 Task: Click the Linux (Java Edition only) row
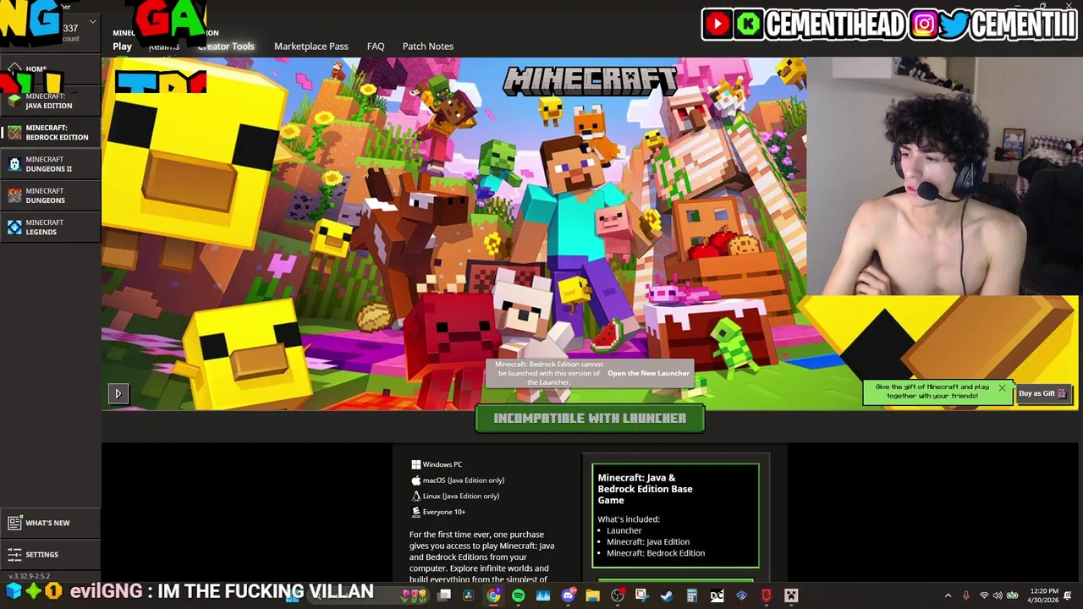pos(455,497)
